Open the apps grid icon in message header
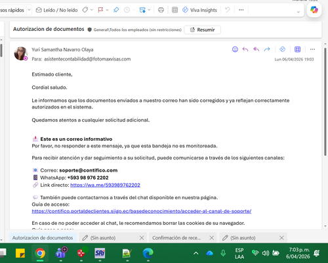This screenshot has width=328, height=263. click(x=298, y=49)
